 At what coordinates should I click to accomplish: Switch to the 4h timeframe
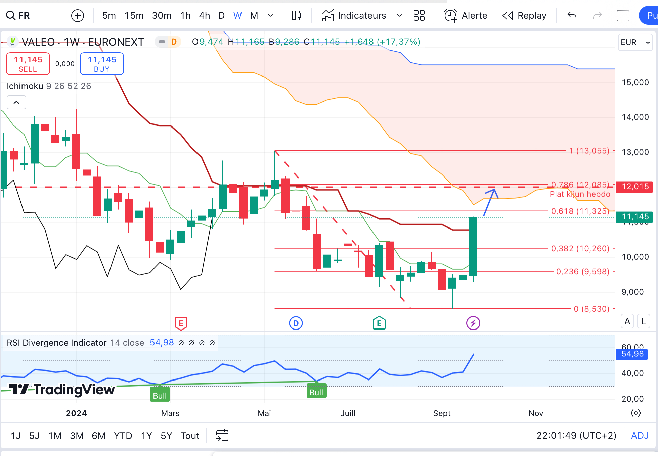(x=204, y=15)
